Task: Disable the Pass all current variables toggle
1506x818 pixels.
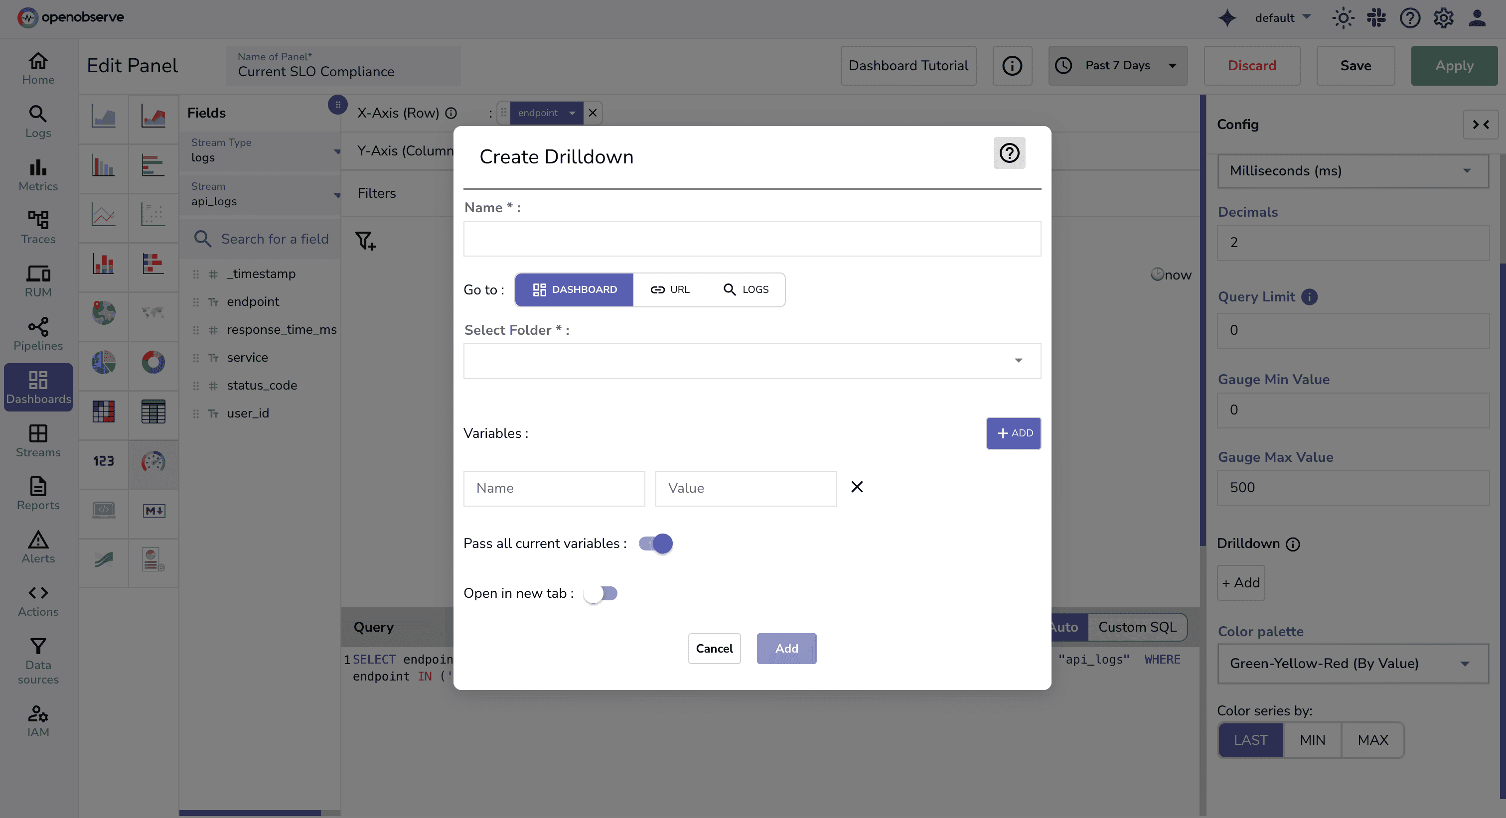Action: 655,544
